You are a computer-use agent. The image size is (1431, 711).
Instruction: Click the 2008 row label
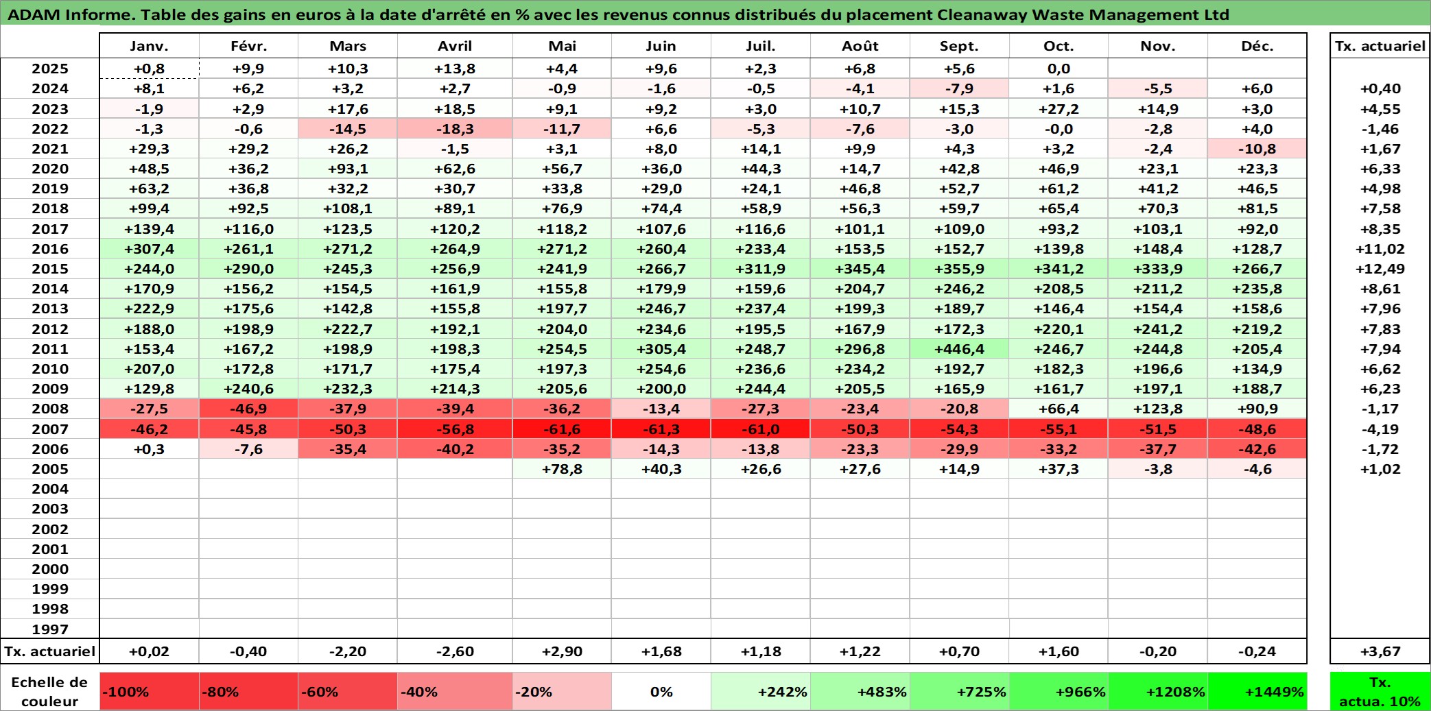tap(50, 409)
